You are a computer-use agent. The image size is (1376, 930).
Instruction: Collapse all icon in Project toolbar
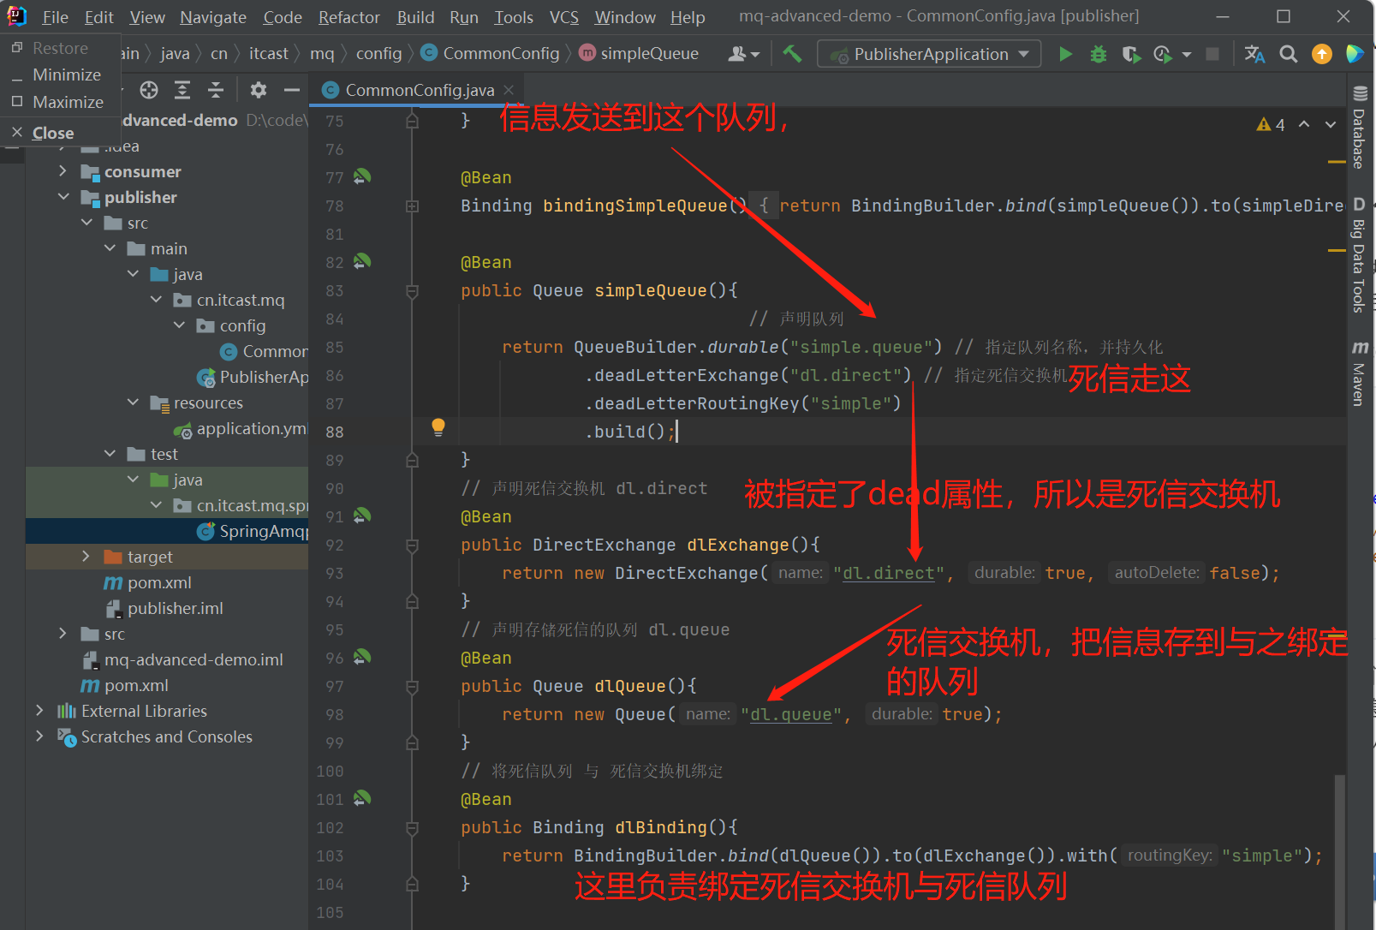[216, 90]
